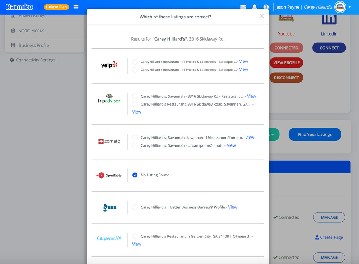Select the Citysearch Garden City listing
Screen dimensions: 359x264
(x=135, y=236)
